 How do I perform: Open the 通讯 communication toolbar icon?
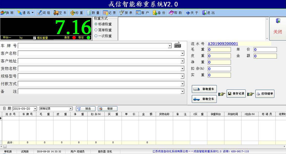point(19,13)
